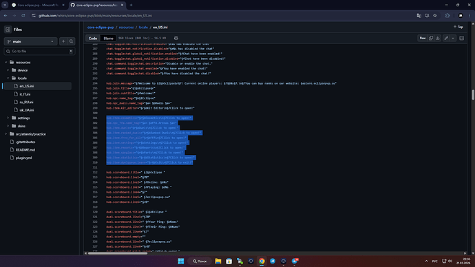475x267 pixels.
Task: Open Windows taskbar search box
Action: pyautogui.click(x=200, y=261)
